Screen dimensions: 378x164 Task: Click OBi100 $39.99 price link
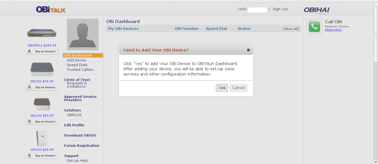coord(42,150)
